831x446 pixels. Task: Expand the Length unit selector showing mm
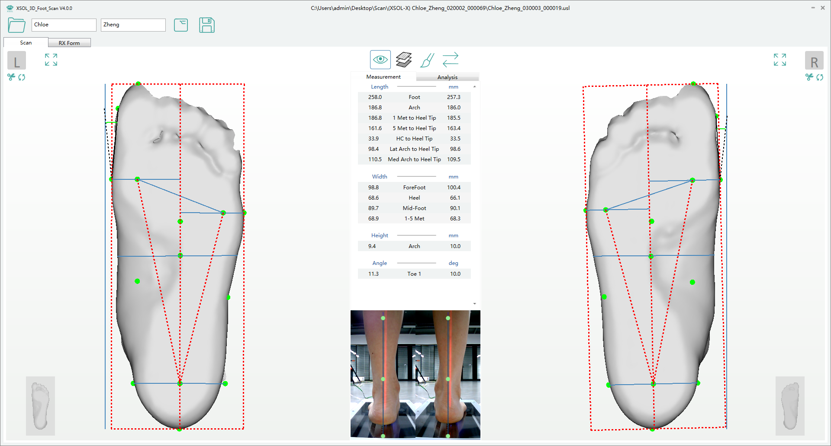pos(453,86)
